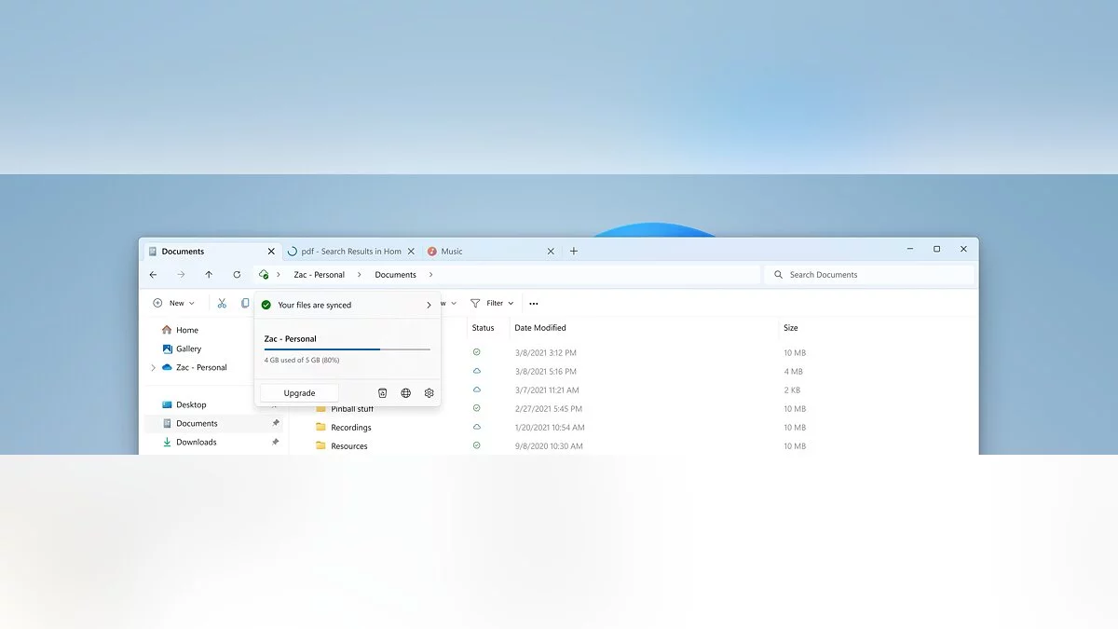Click the cloud status icon dated 3/7/2021 11:21 AM

click(477, 390)
